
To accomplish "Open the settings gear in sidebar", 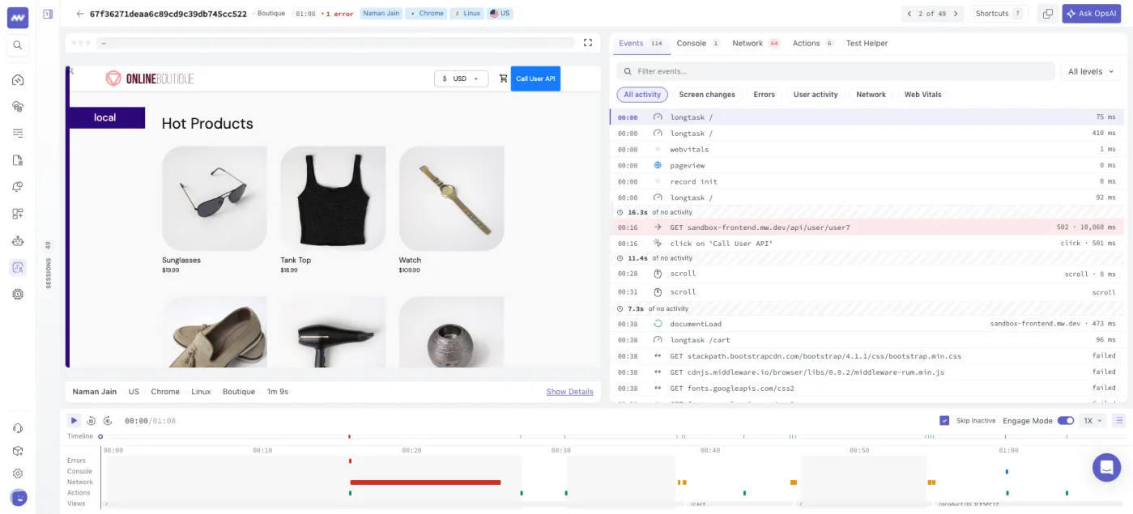I will click(x=18, y=474).
